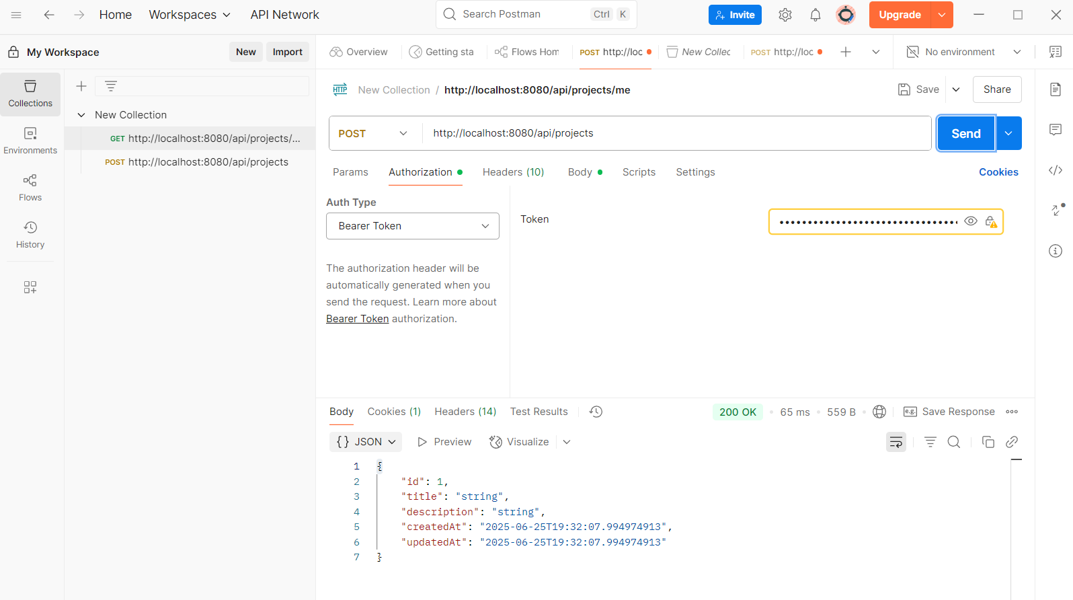Click the New button

pyautogui.click(x=246, y=52)
